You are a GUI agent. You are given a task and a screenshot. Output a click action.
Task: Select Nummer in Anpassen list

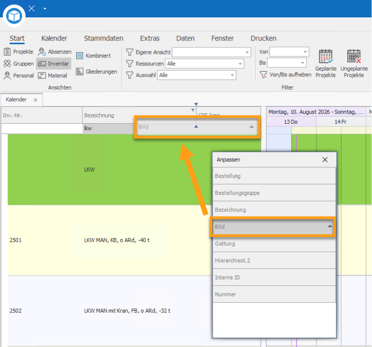[x=274, y=294]
